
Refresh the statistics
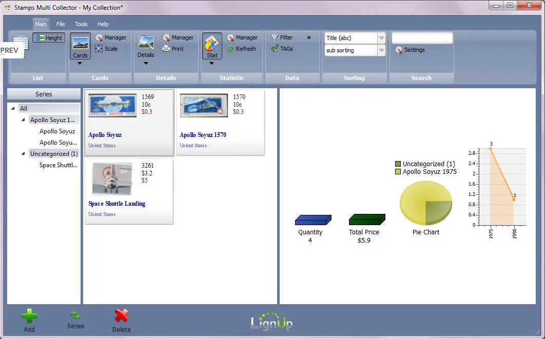tap(242, 49)
